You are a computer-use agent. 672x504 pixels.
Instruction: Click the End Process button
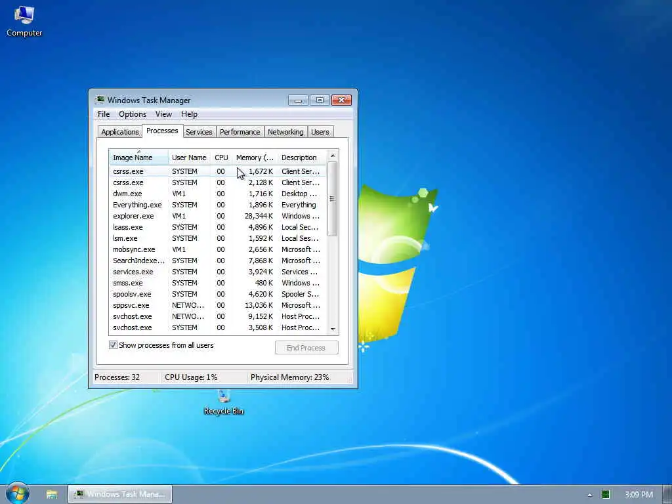click(x=306, y=348)
